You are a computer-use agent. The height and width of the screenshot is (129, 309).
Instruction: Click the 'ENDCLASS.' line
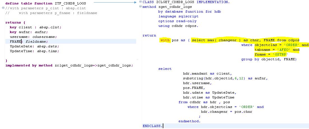point(153,126)
